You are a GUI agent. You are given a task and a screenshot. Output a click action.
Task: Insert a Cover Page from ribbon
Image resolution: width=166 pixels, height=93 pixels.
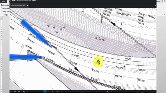tap(5, 5)
